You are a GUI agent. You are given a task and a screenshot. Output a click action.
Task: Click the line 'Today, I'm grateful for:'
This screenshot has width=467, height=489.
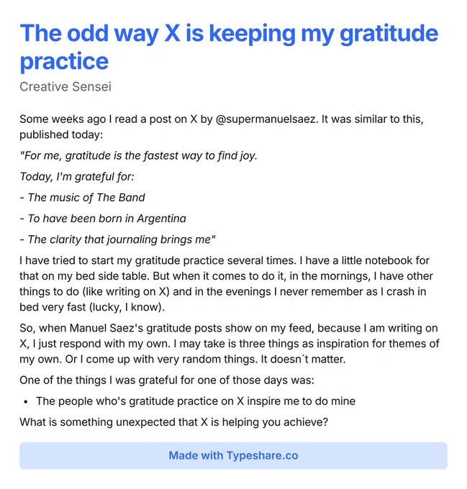click(77, 176)
